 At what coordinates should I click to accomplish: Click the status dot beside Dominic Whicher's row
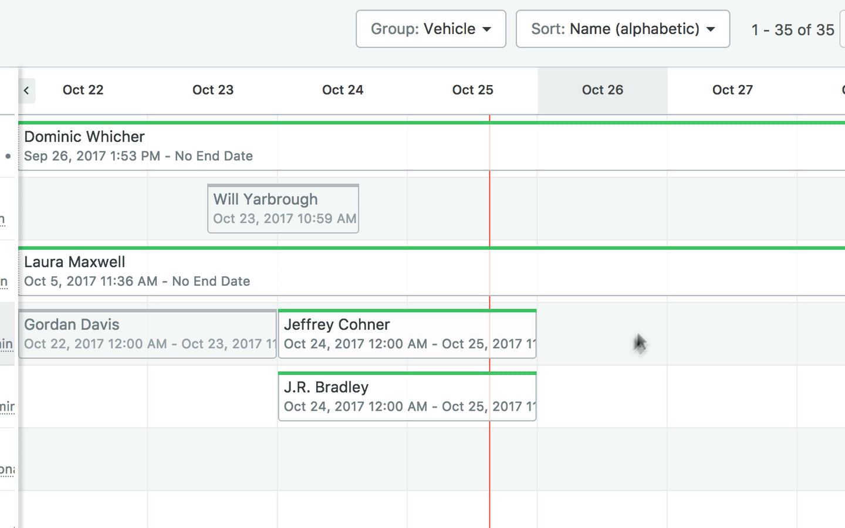[8, 157]
